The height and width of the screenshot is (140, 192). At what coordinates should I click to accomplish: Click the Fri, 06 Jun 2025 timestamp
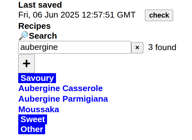[x=77, y=15]
